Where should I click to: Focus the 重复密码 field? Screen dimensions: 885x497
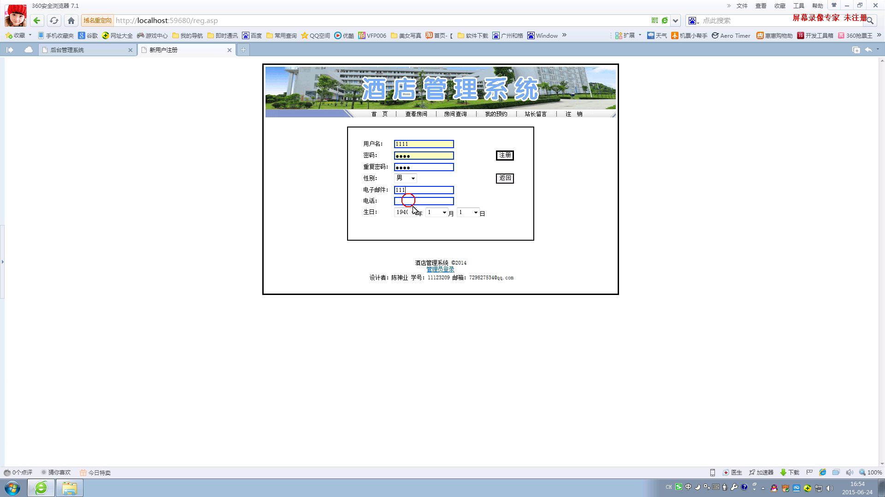[424, 167]
